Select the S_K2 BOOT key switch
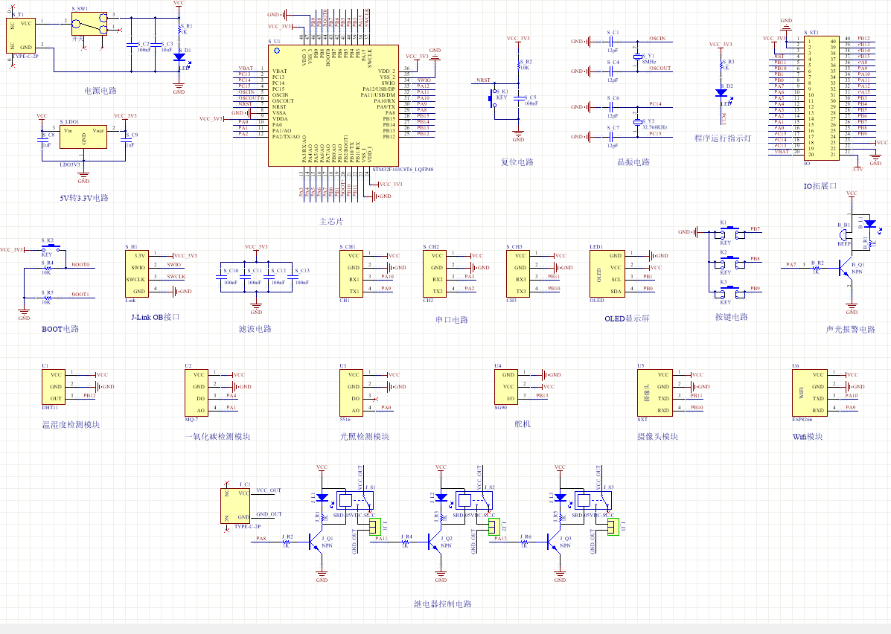This screenshot has width=891, height=634. [x=51, y=248]
